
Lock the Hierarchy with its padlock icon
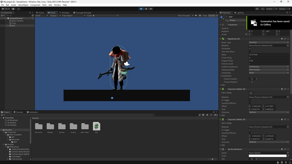coord(30,13)
